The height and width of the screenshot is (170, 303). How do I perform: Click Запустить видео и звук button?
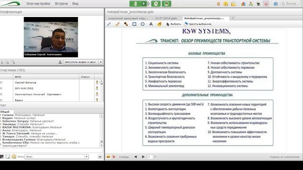click(80, 62)
